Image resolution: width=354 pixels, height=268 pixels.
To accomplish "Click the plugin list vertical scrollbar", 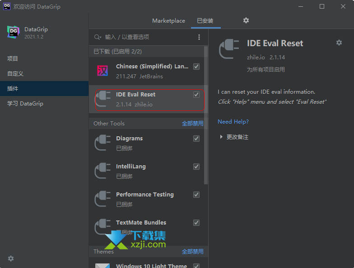I will click(x=206, y=115).
